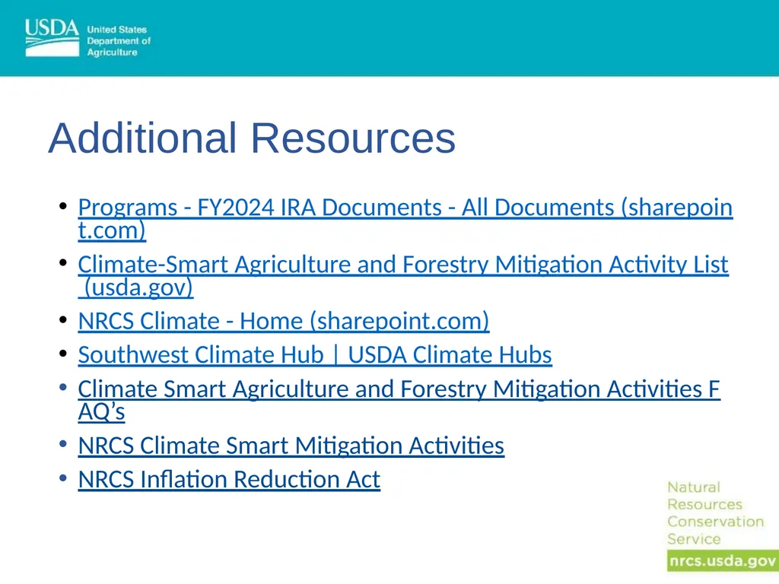Select the Additional Resources slide title

(x=252, y=138)
